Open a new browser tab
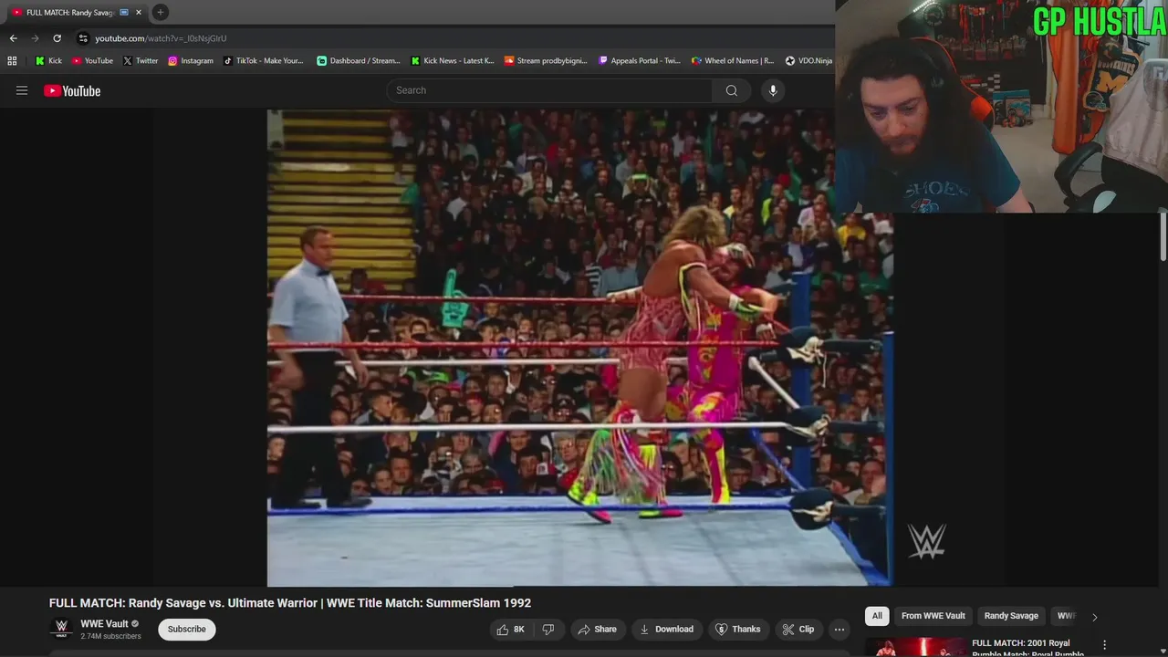 tap(160, 12)
